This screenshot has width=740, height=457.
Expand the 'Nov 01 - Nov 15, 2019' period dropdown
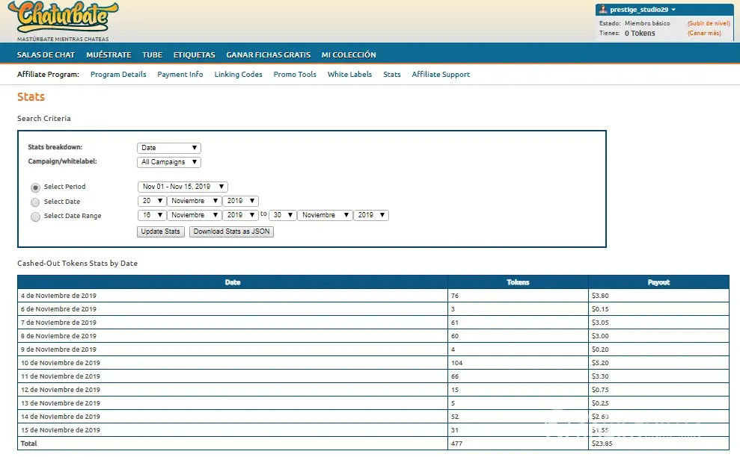(x=183, y=187)
